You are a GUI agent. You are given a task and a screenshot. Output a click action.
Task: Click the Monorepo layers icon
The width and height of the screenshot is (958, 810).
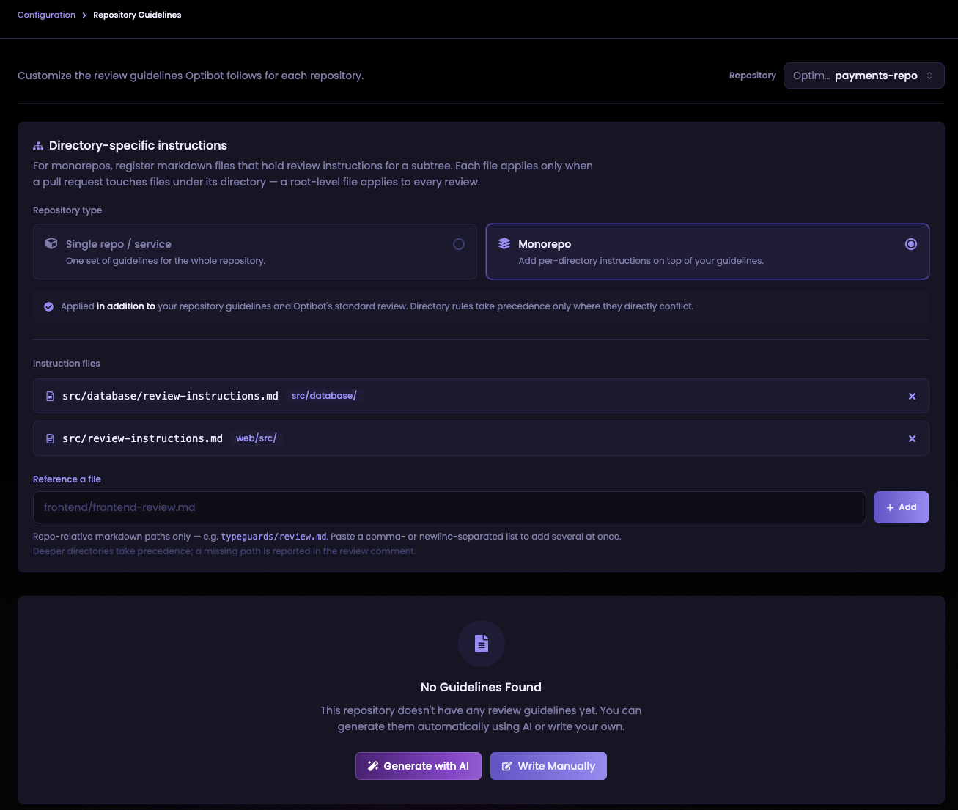pyautogui.click(x=504, y=243)
